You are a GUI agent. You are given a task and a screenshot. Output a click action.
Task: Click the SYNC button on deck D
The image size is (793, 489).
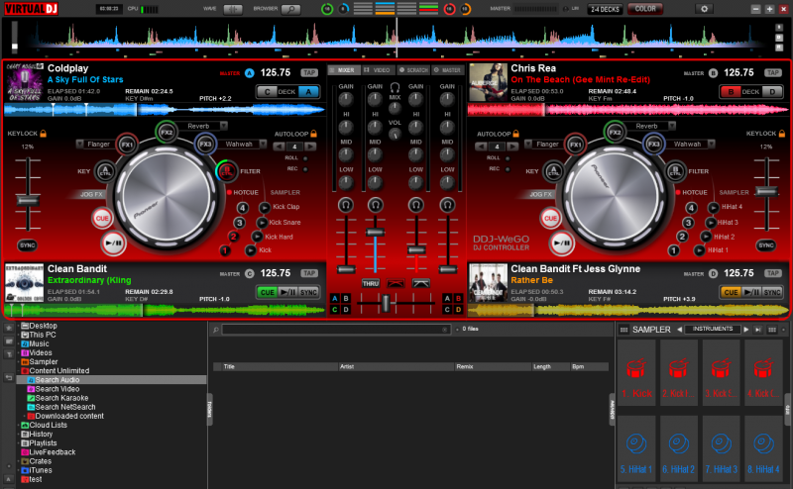click(772, 292)
